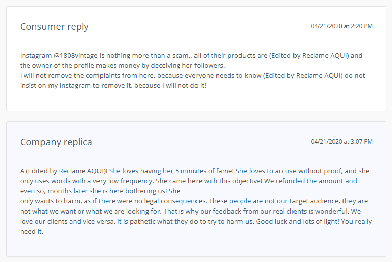This screenshot has height=262, width=392.
Task: Click "A (Edited by Reclame AQUI)!" in company replica
Action: point(64,171)
